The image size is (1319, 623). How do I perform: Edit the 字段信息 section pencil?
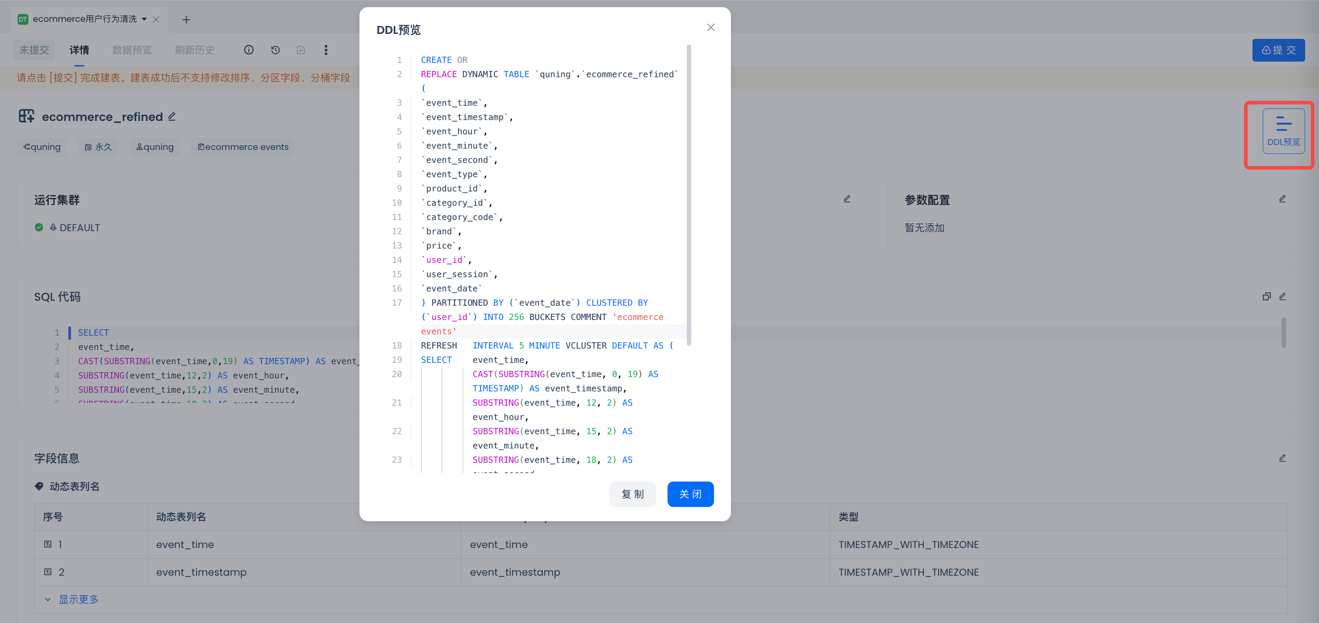pos(1282,458)
